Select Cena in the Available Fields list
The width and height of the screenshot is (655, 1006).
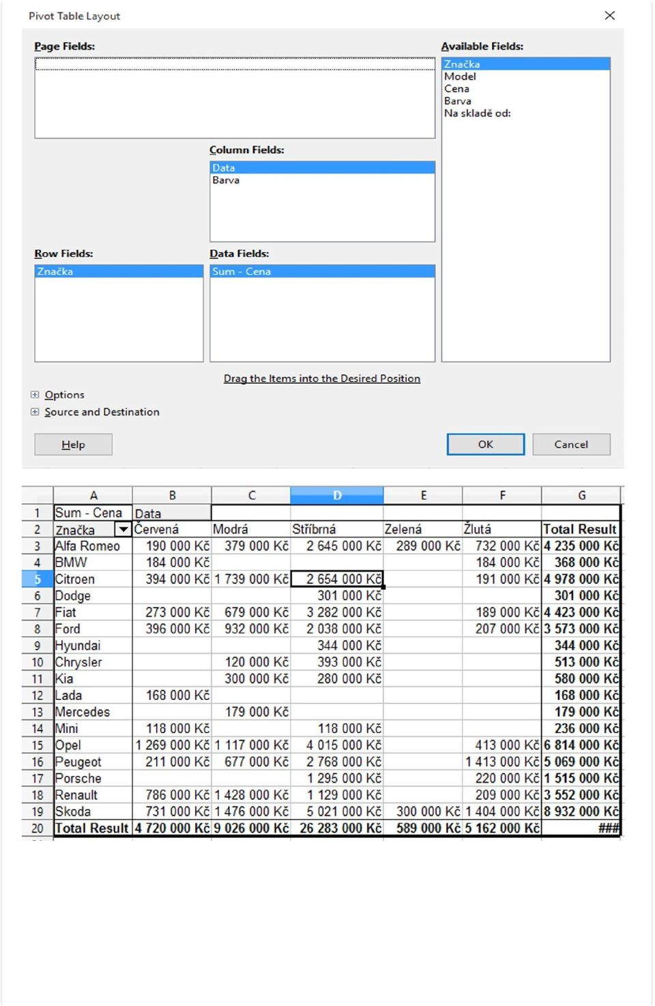coord(525,89)
